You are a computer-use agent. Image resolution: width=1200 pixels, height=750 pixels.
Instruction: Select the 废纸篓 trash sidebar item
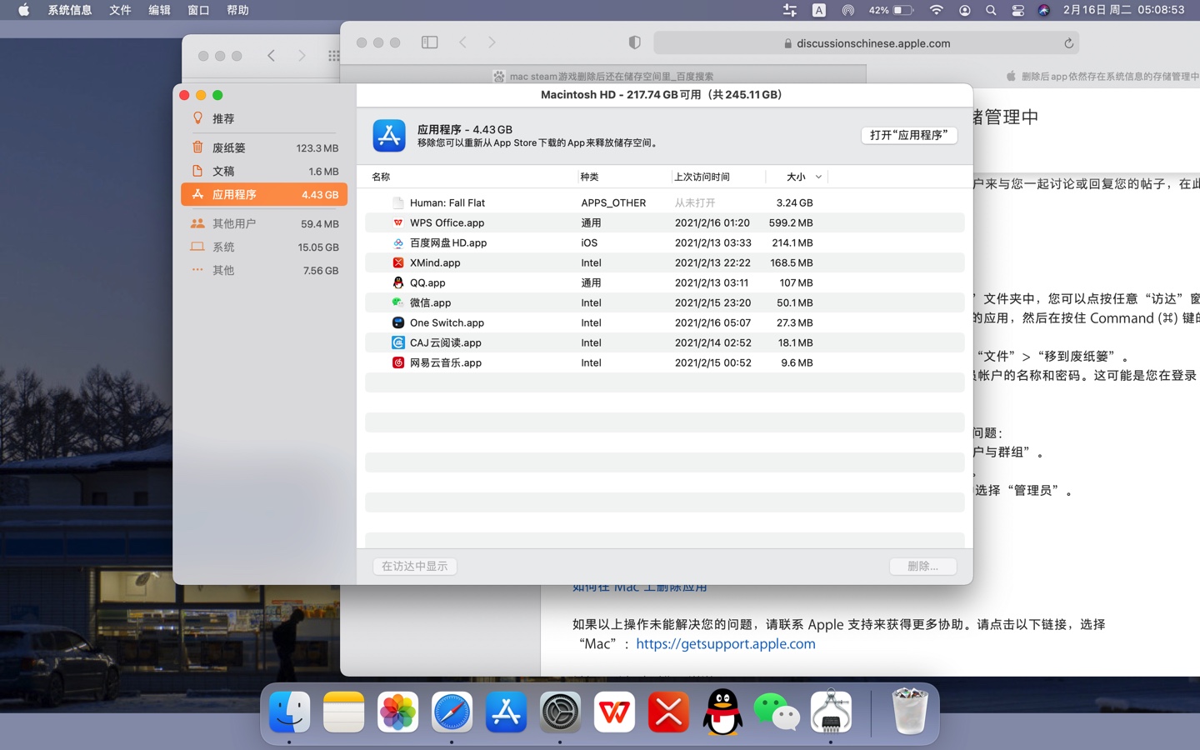(228, 147)
